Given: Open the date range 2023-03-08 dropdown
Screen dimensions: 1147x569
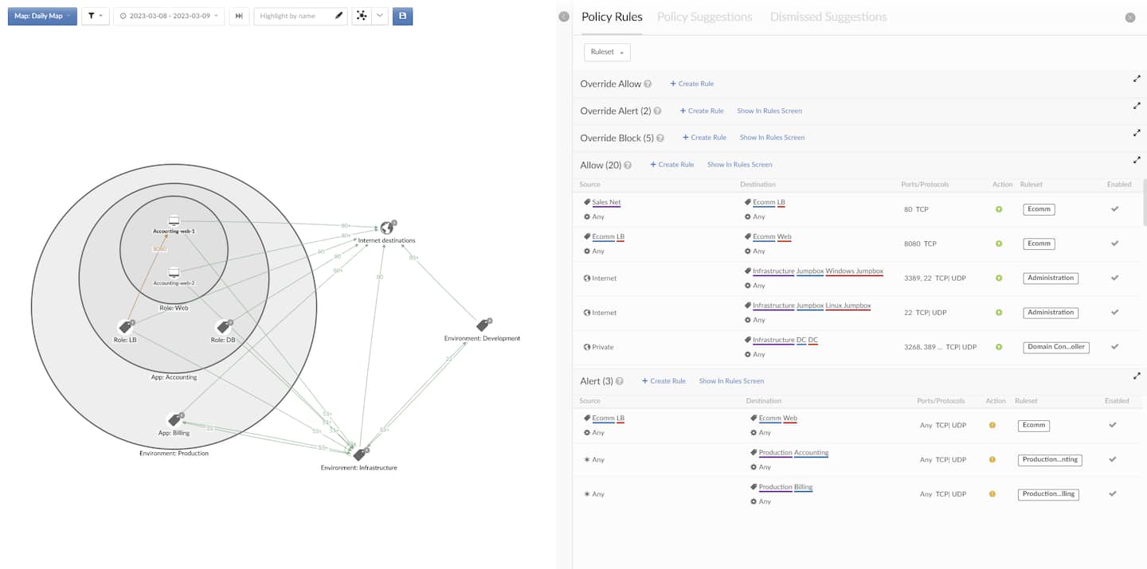Looking at the screenshot, I should click(x=170, y=16).
